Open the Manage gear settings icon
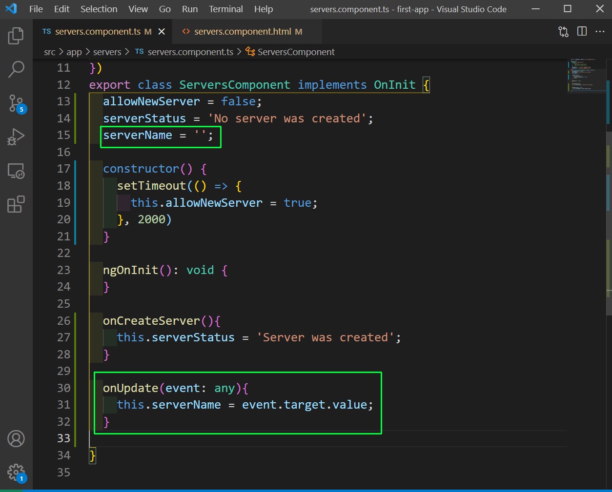Screen dimensions: 612x492 [x=16, y=472]
